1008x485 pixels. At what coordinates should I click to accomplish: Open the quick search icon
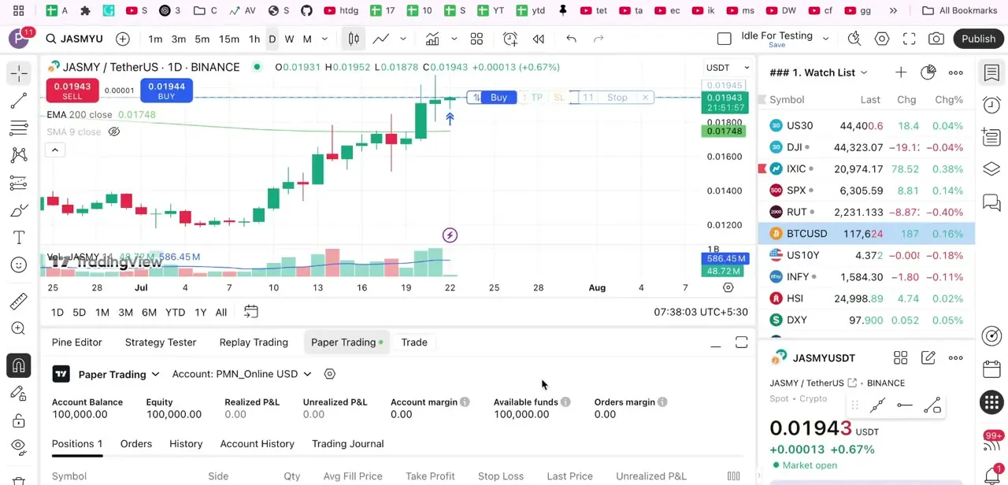click(854, 39)
